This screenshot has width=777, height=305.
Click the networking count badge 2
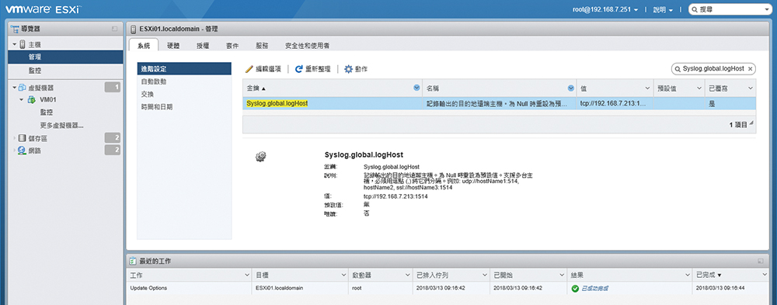tap(113, 150)
